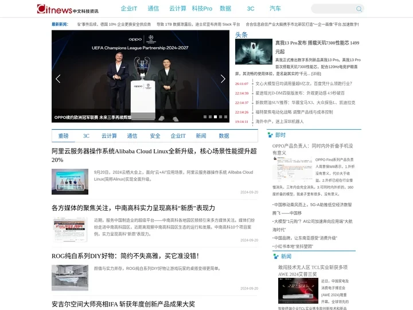The image size is (413, 310).
Task: Open ticker item 德国10%企业更换安全供应商
Action: pos(114,24)
